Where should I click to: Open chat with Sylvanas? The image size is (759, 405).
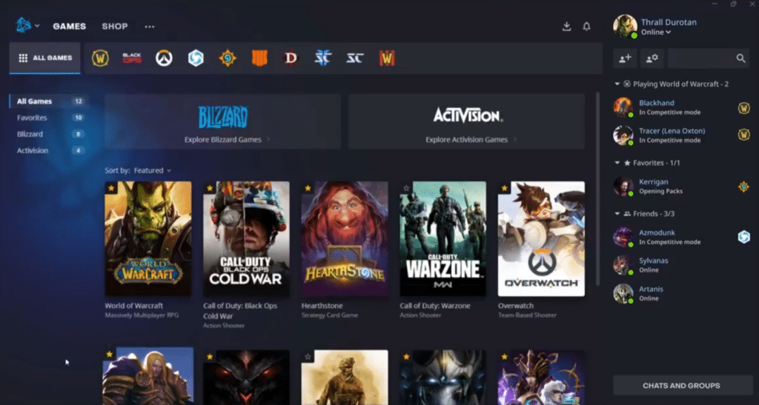tap(682, 265)
